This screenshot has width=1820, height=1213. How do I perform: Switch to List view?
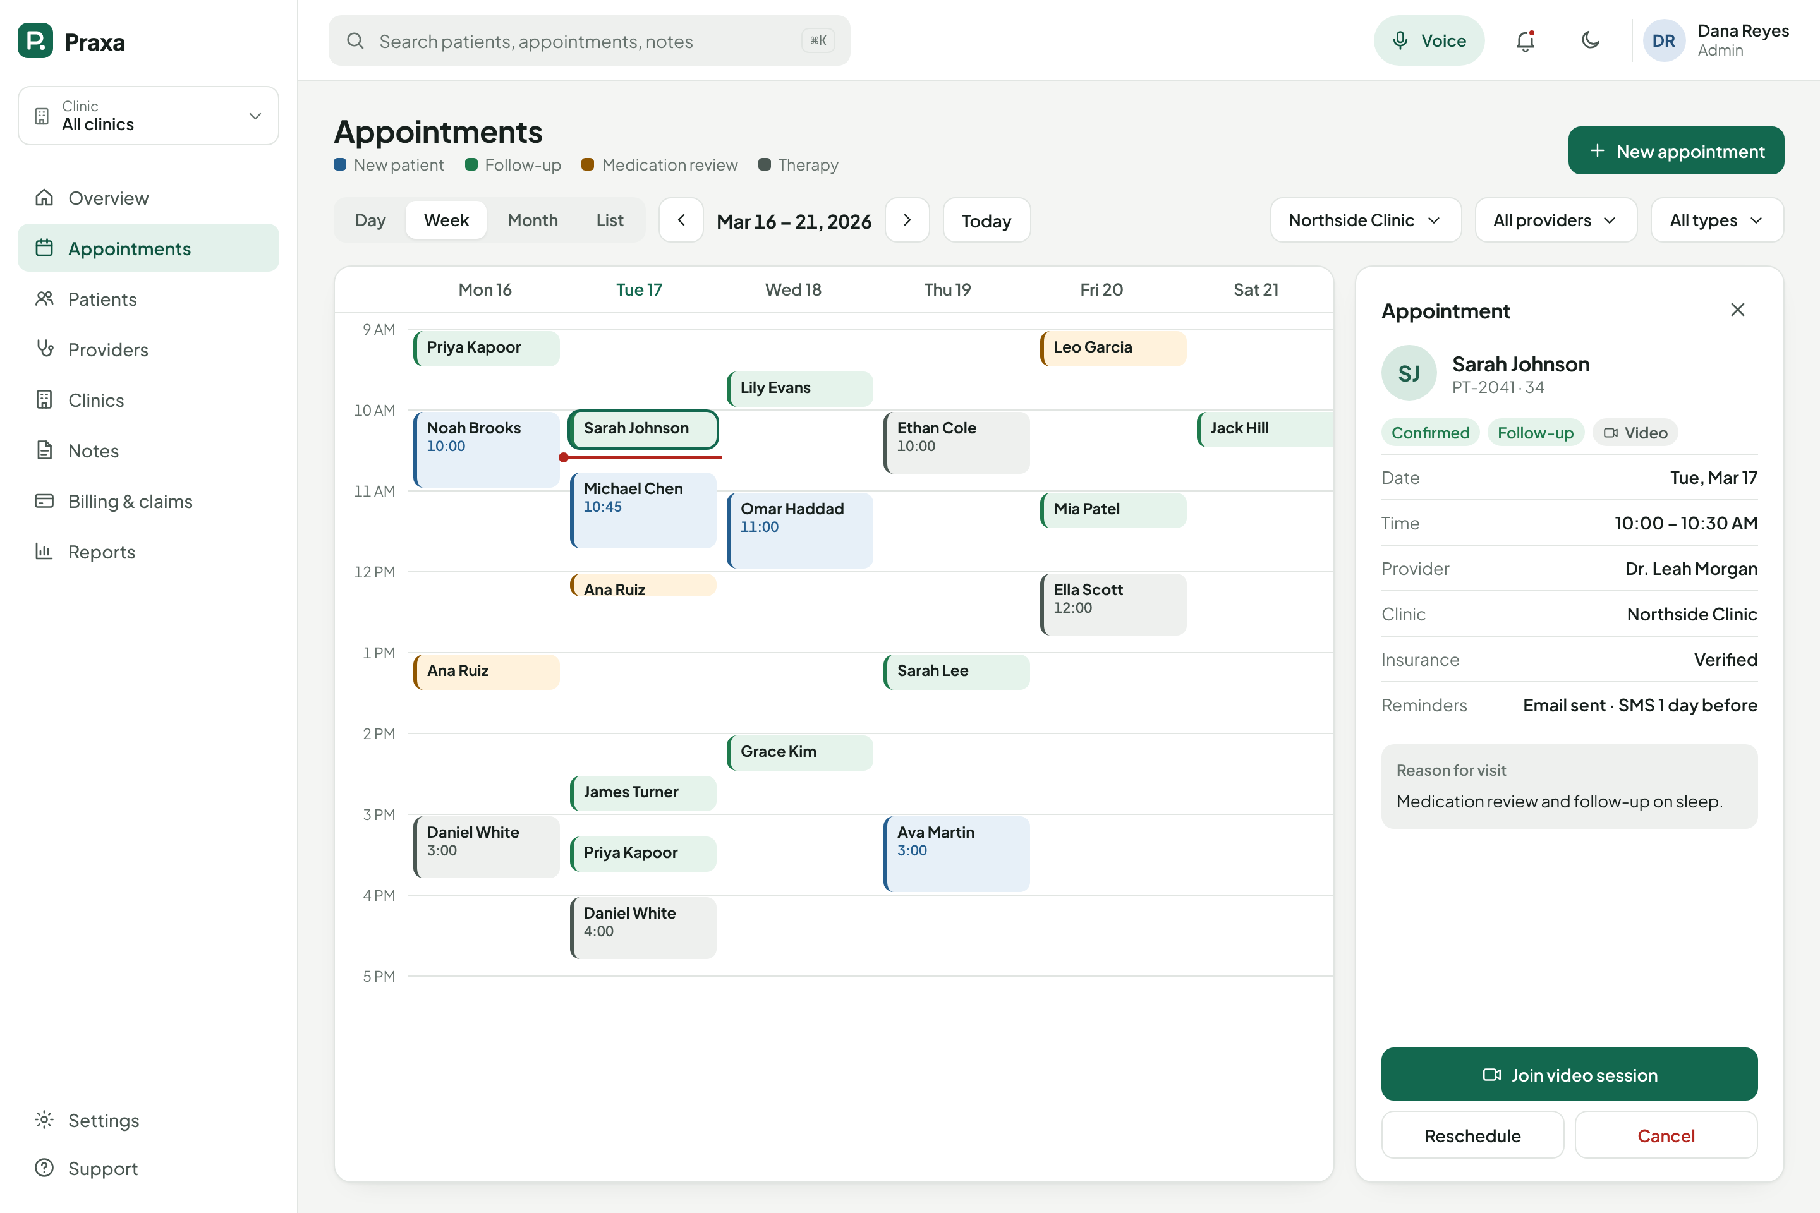[x=610, y=220]
